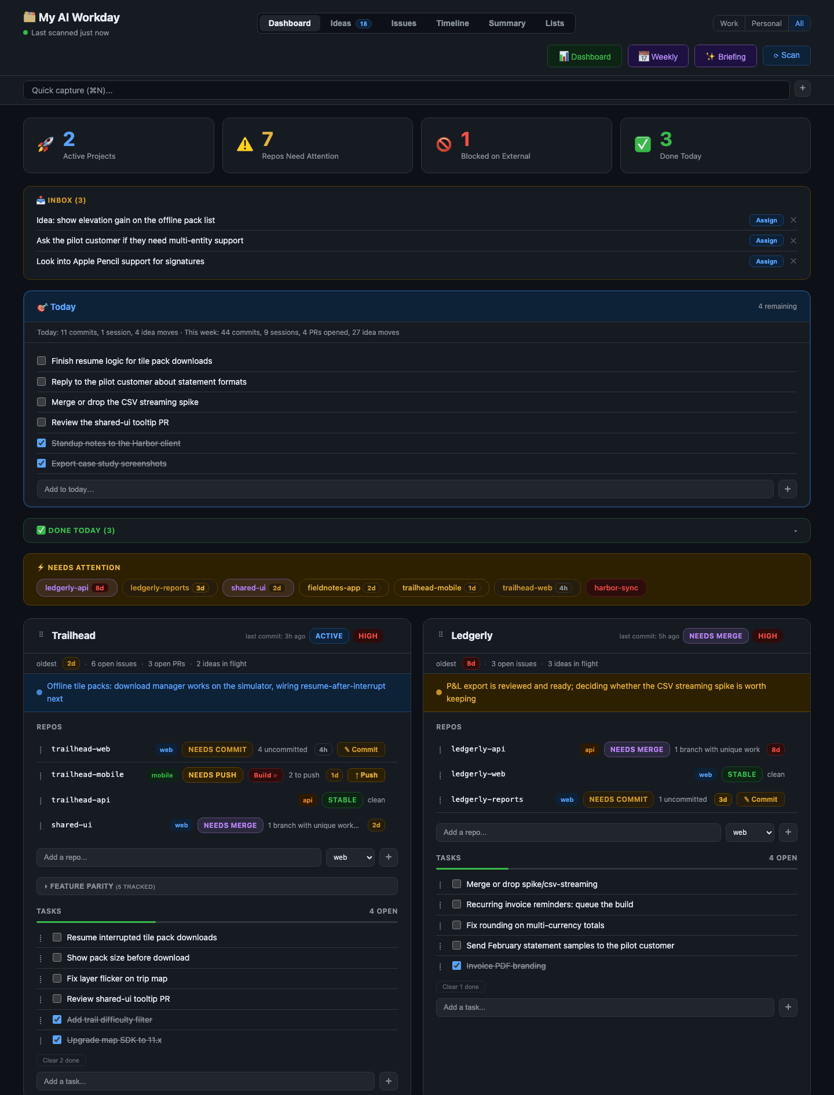Open the Briefing view
This screenshot has height=1095, width=834.
tap(725, 56)
